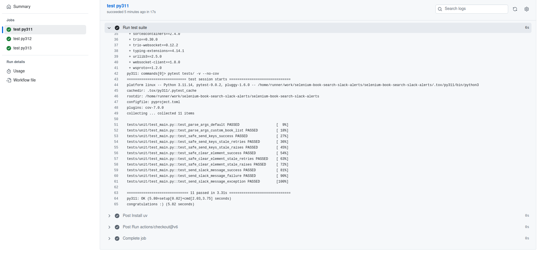Click the Workflow file icon
The height and width of the screenshot is (253, 540).
click(x=9, y=80)
